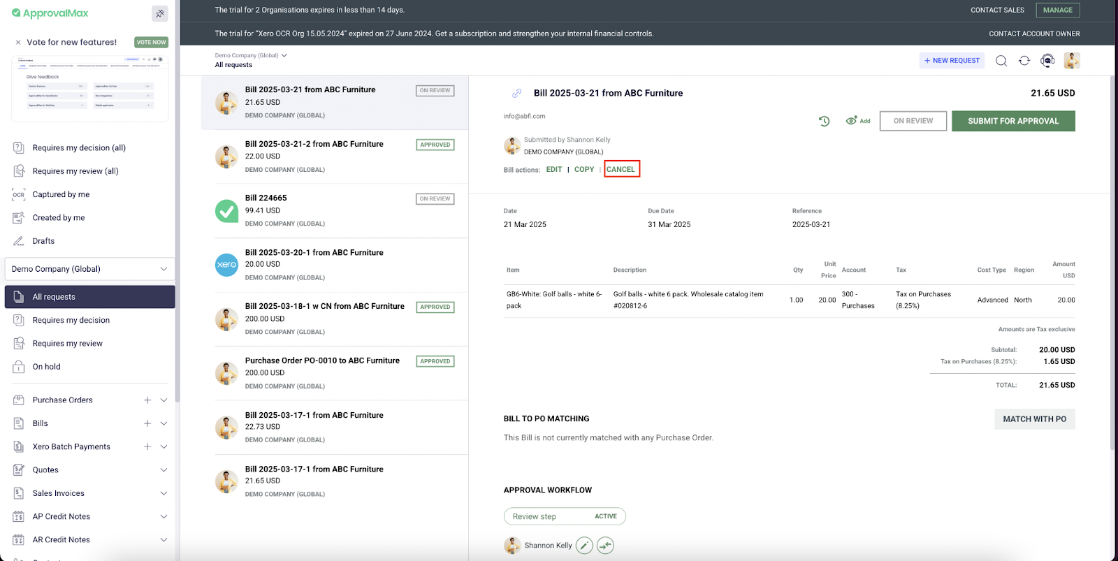
Task: Close the Vote for new features banner
Action: pos(18,43)
